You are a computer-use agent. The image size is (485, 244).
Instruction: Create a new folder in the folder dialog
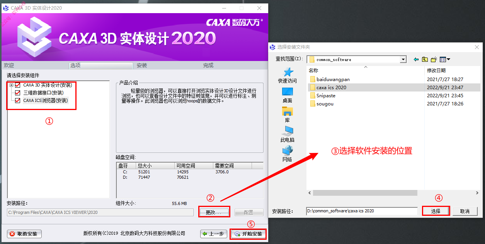[434, 59]
